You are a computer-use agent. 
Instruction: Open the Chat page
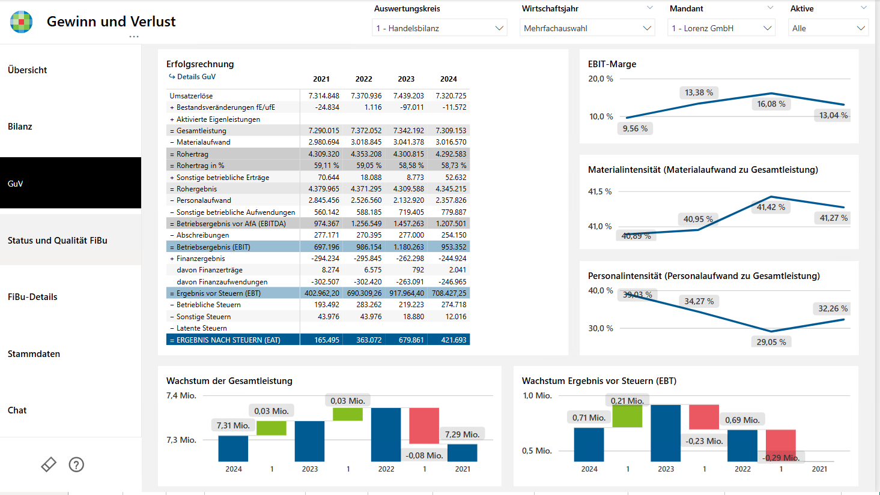pyautogui.click(x=71, y=410)
